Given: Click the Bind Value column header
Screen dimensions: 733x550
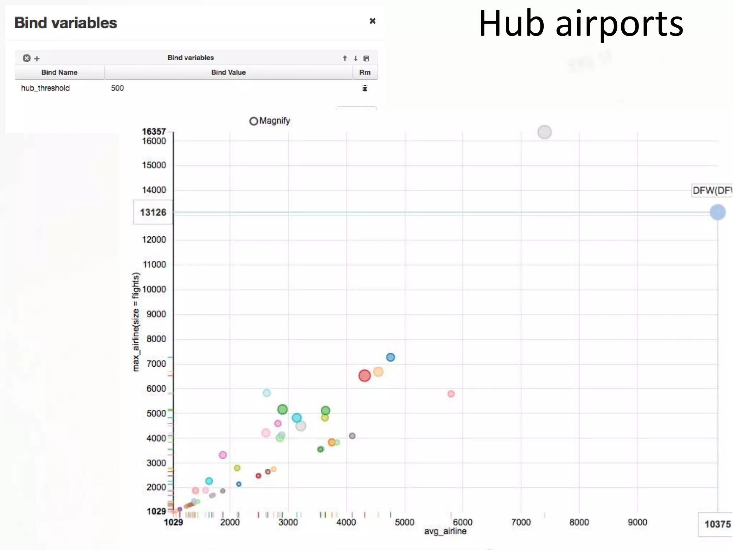Looking at the screenshot, I should pyautogui.click(x=228, y=72).
